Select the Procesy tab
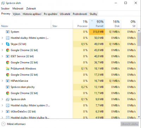Image resolution: width=141 pixels, height=128 pixels. coord(6,14)
